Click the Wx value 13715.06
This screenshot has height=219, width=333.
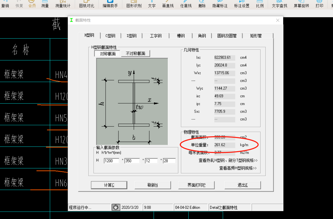(x=225, y=73)
